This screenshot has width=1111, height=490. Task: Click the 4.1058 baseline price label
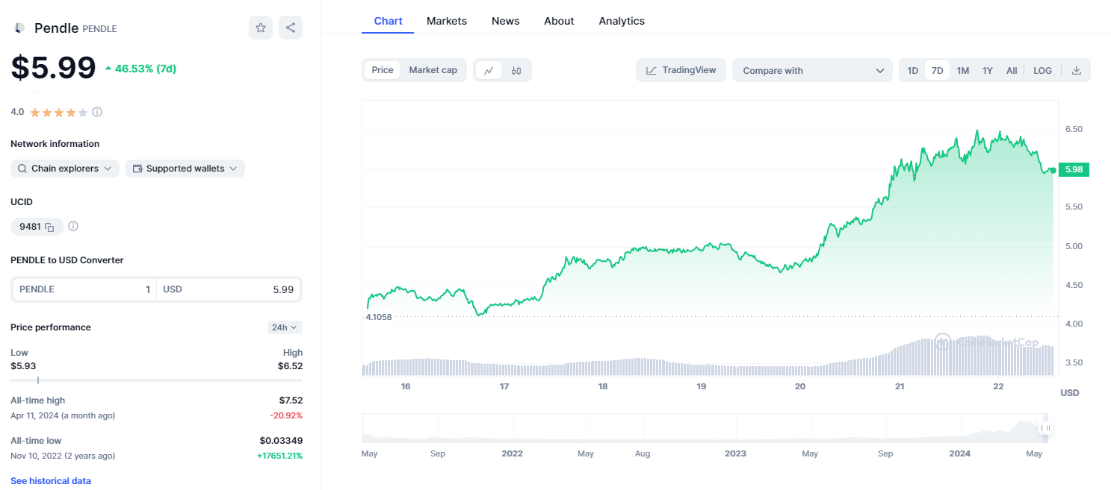pyautogui.click(x=378, y=317)
